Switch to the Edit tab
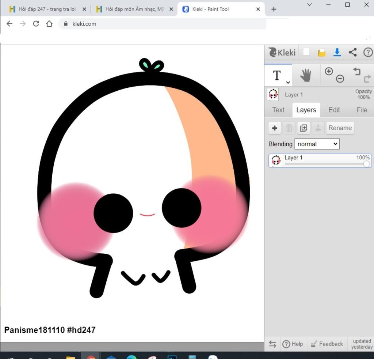This screenshot has width=374, height=359. tap(334, 110)
